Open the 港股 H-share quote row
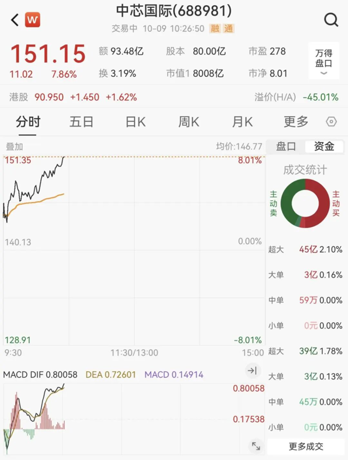This screenshot has width=348, height=460. pos(73,97)
